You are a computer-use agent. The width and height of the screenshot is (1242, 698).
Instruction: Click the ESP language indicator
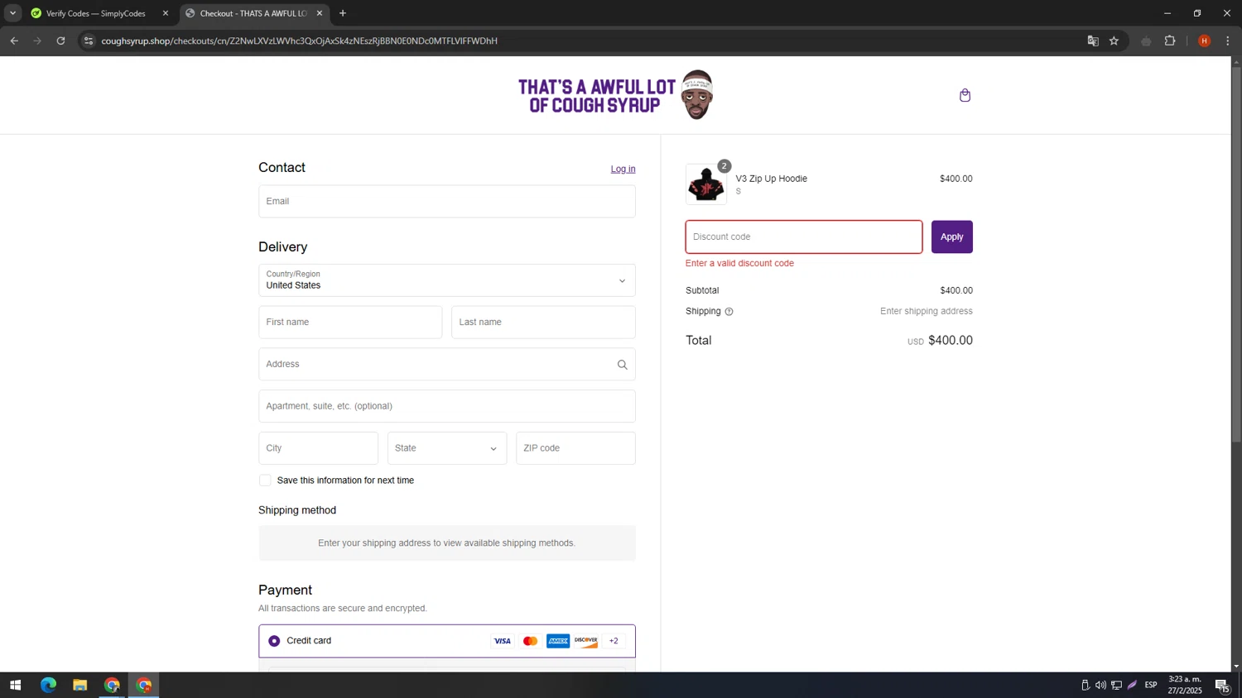coord(1151,685)
